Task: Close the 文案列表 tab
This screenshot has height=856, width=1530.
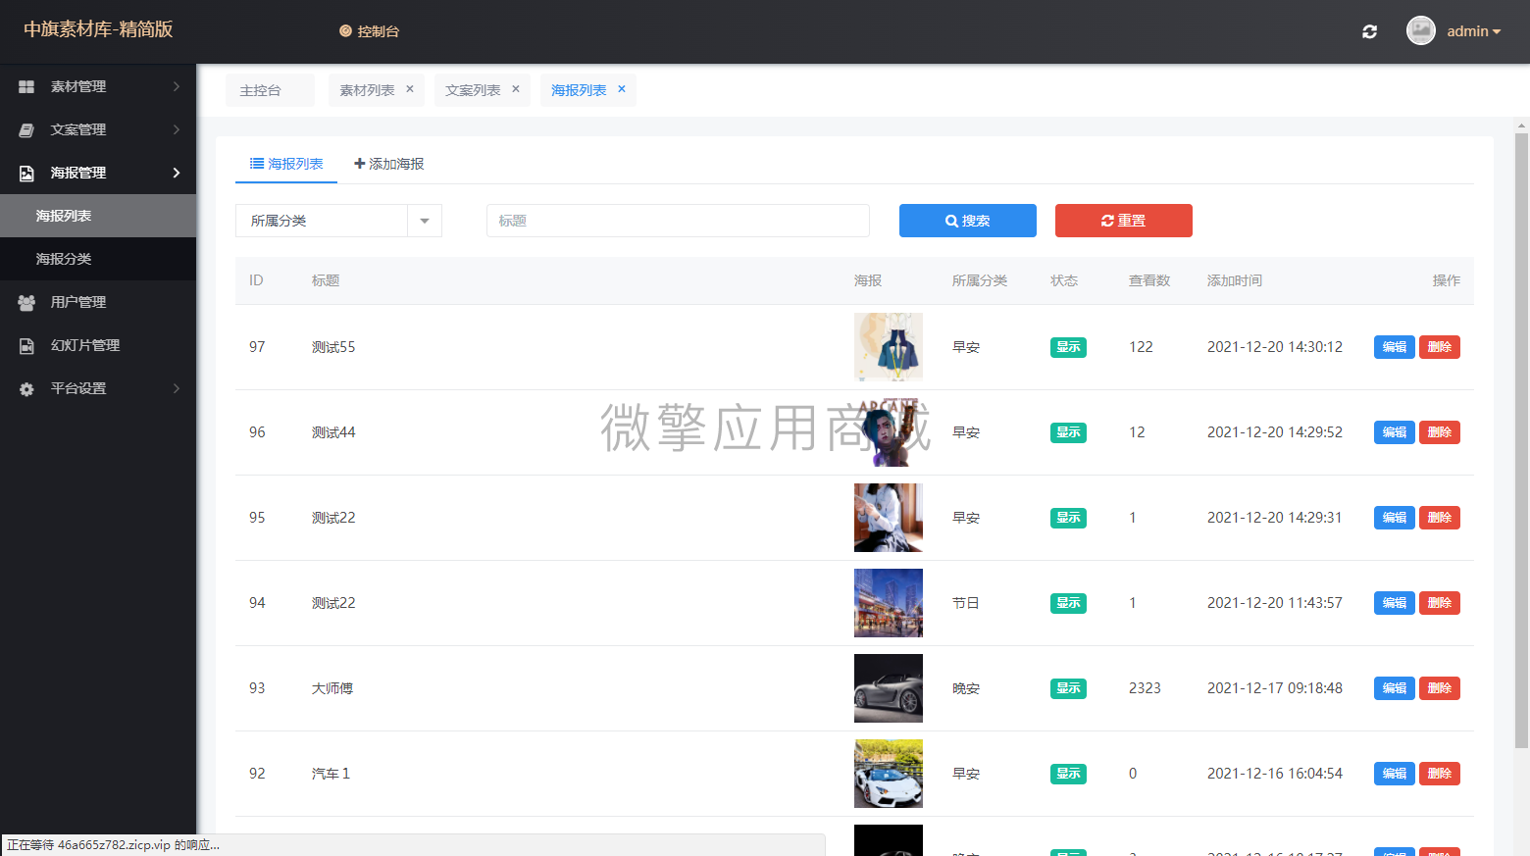Action: coord(516,89)
